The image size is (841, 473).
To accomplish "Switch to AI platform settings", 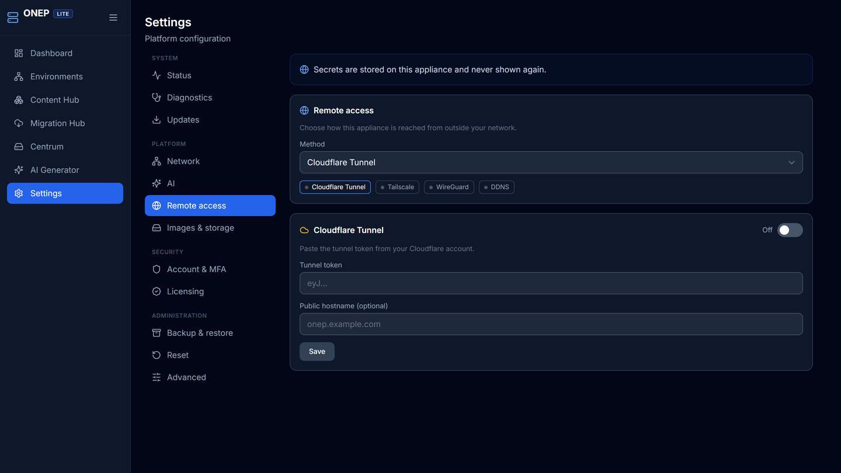I will point(210,183).
